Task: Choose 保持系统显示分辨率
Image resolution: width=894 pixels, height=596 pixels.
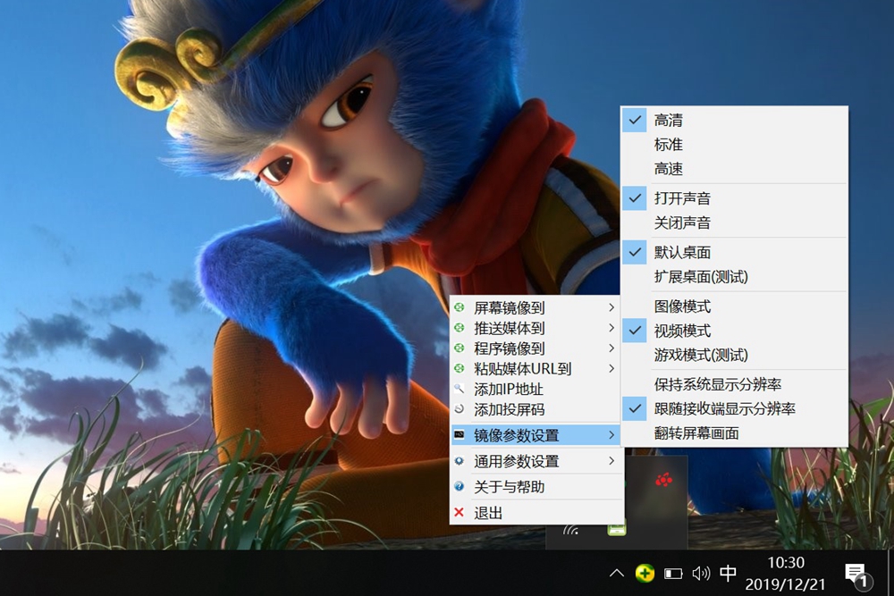Action: click(734, 384)
